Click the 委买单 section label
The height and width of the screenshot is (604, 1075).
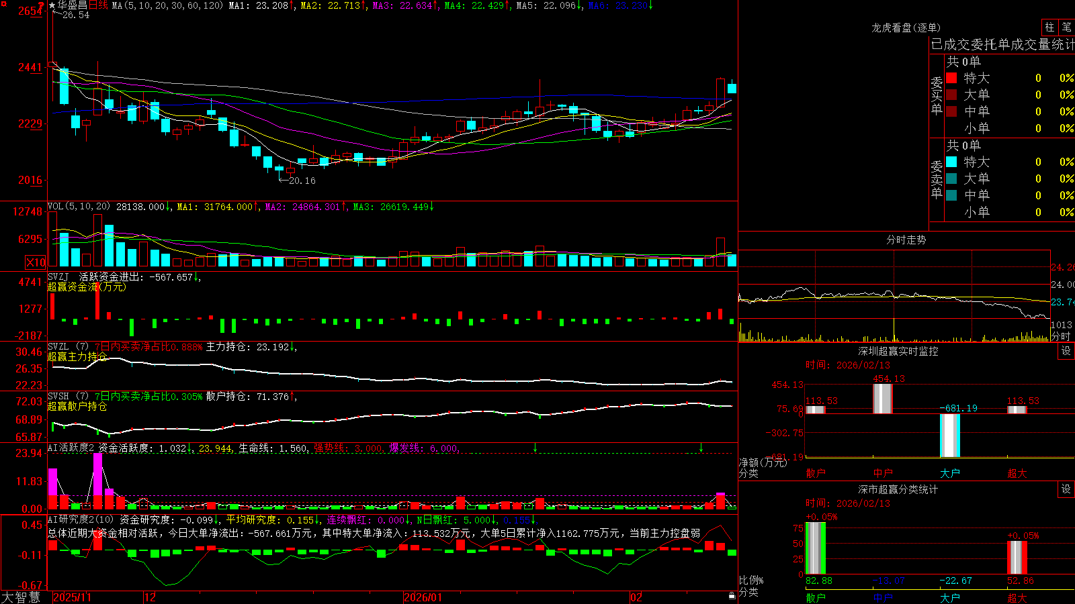tap(937, 96)
